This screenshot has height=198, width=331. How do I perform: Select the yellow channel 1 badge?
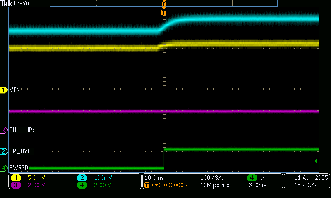click(16, 178)
